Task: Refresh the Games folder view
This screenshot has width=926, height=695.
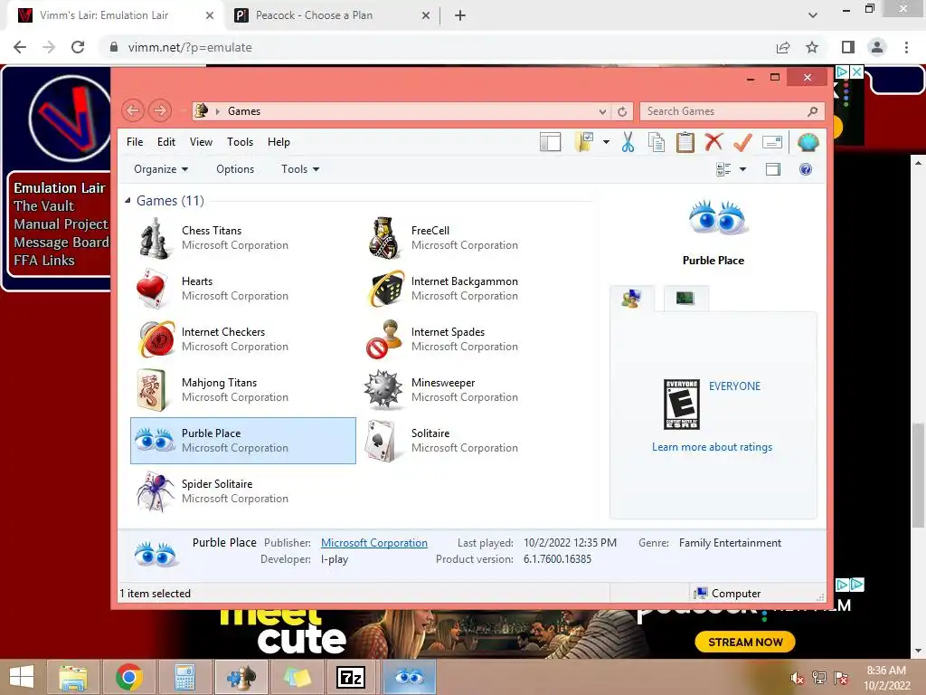Action: [622, 111]
